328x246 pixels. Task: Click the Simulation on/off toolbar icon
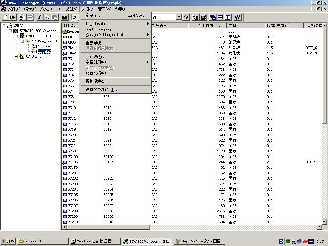203,17
